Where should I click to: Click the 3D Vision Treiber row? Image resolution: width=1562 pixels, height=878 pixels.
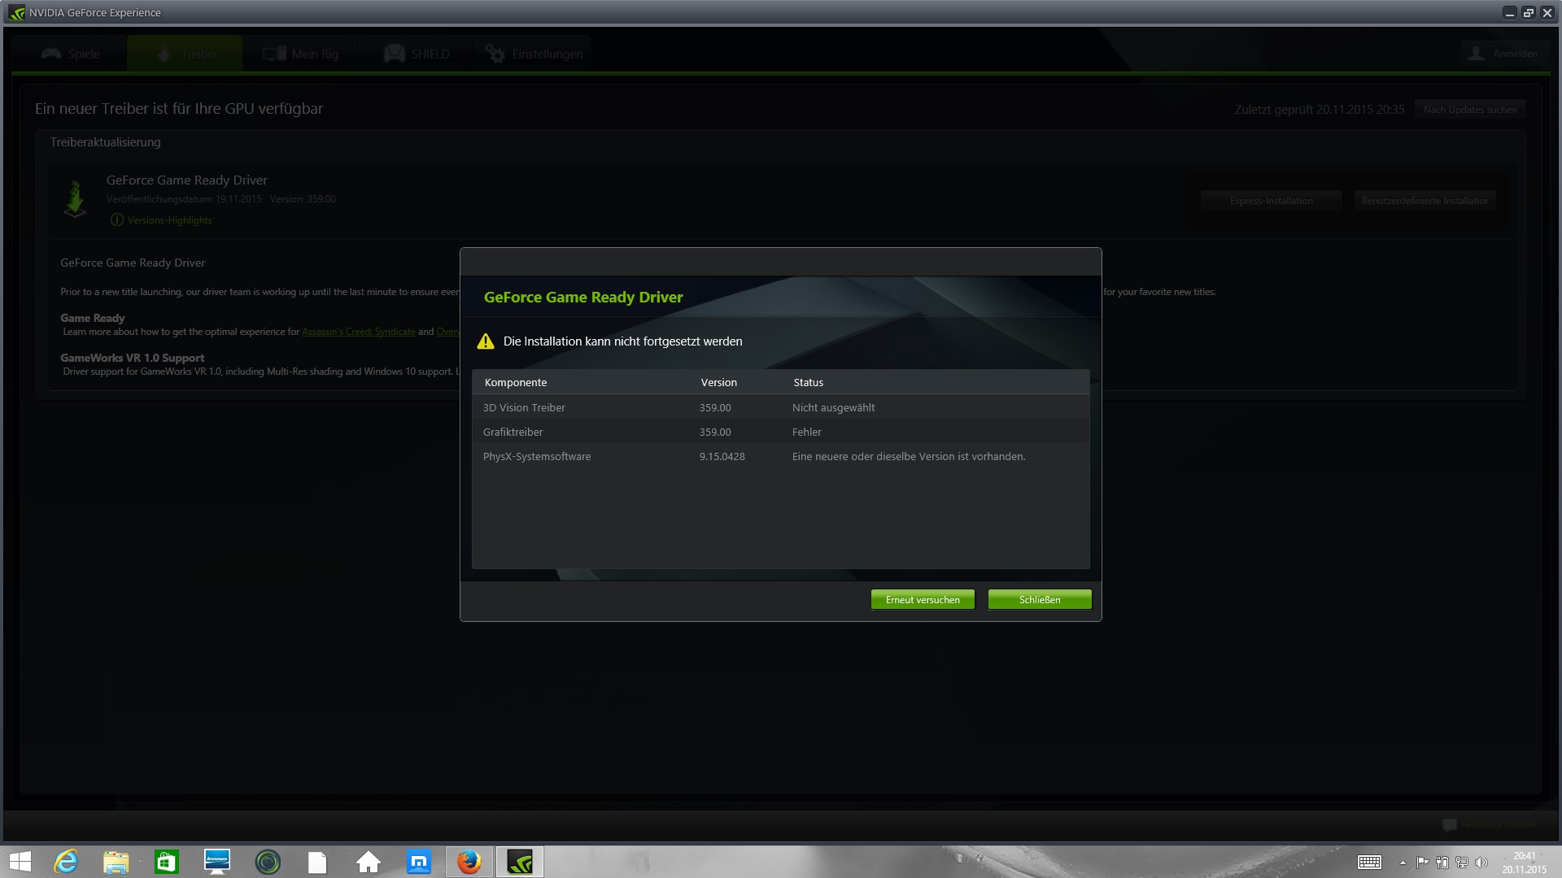(x=779, y=407)
